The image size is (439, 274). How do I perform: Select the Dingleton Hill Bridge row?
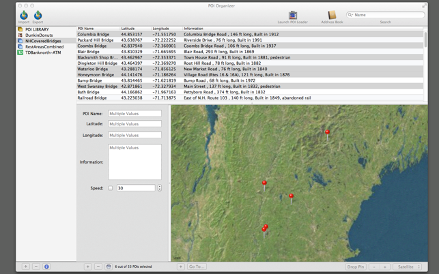(x=250, y=63)
